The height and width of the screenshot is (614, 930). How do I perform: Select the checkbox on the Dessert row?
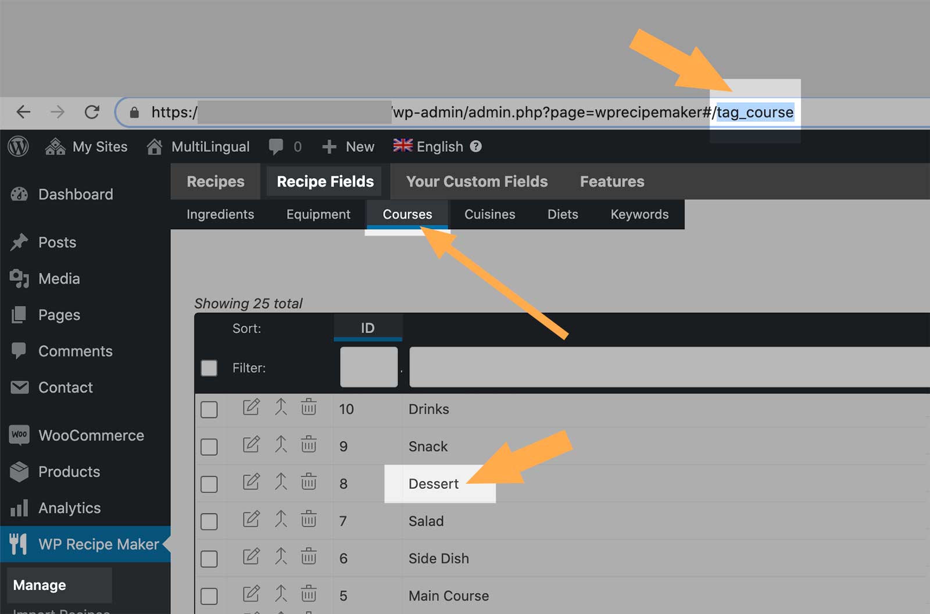(209, 483)
